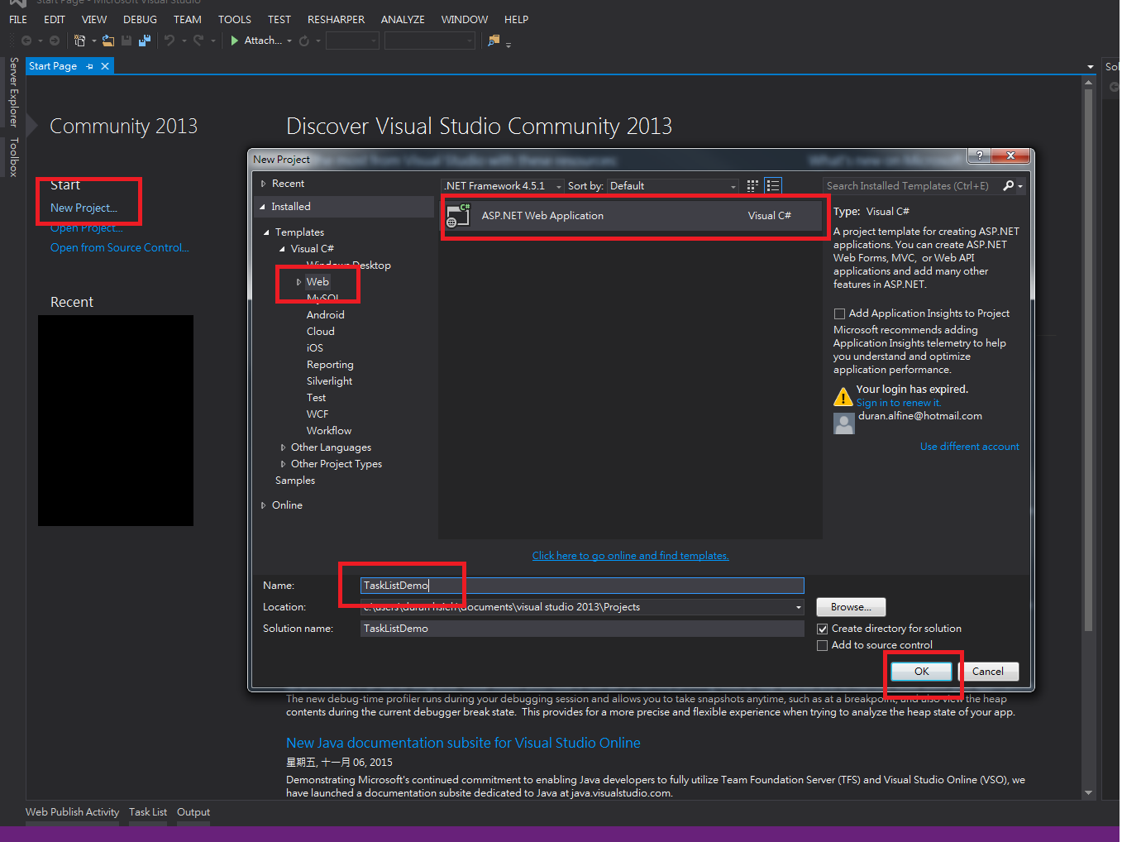
Task: Close the Start Page tab
Action: pos(105,66)
